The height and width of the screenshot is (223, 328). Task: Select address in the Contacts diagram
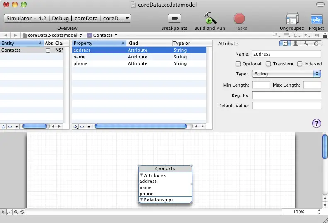[x=148, y=181]
